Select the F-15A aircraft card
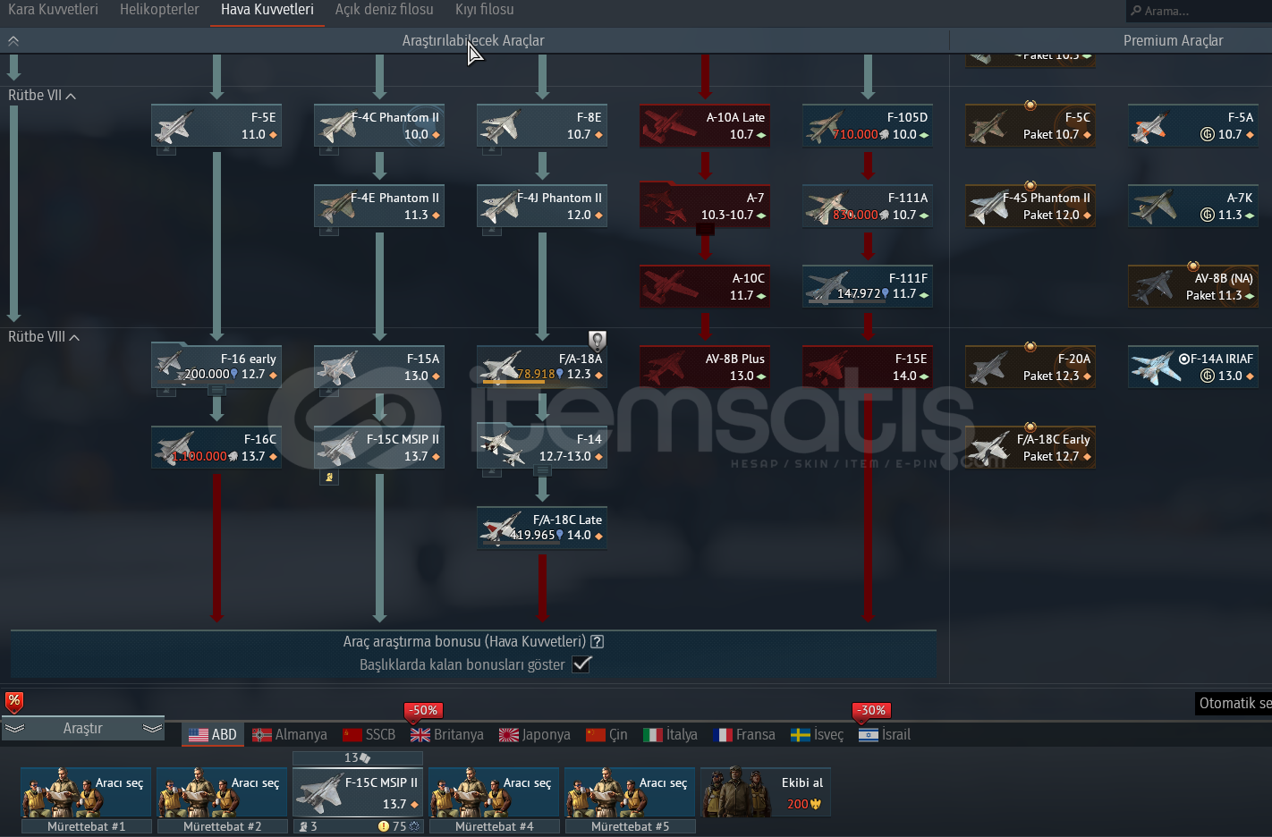1272x837 pixels. click(379, 367)
